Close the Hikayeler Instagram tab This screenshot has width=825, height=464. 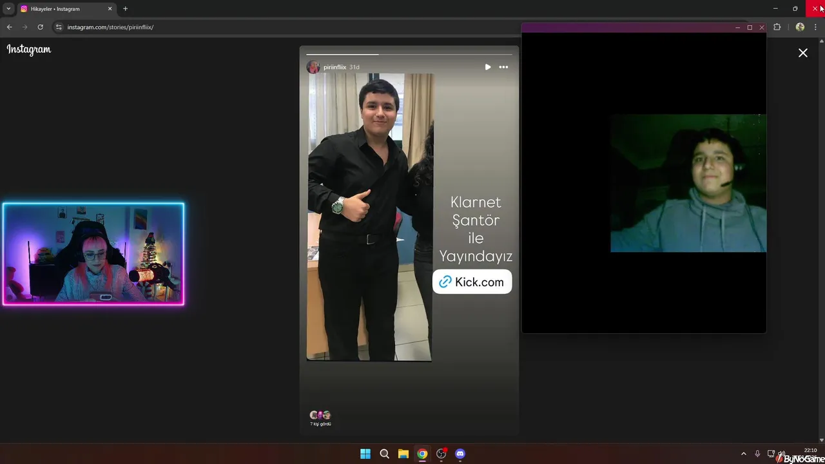[x=110, y=9]
